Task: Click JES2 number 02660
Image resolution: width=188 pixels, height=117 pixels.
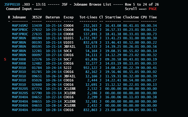Action: tap(37, 85)
